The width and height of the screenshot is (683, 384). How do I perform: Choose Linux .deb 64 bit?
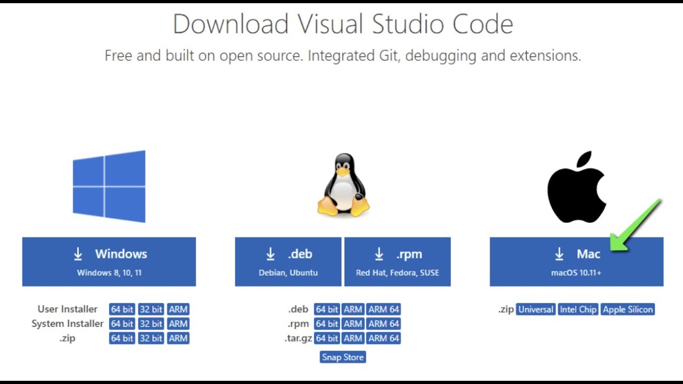coord(327,309)
